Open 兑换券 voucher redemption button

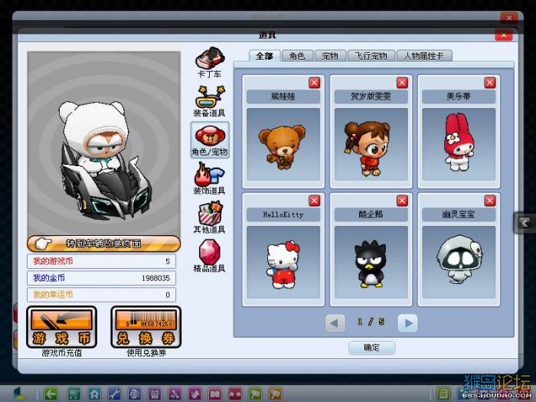[x=146, y=327]
